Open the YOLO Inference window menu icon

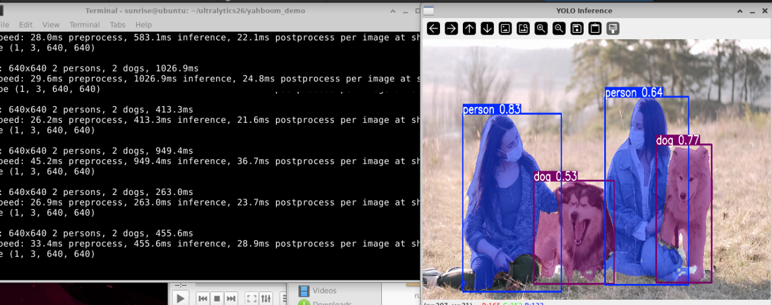coord(429,11)
